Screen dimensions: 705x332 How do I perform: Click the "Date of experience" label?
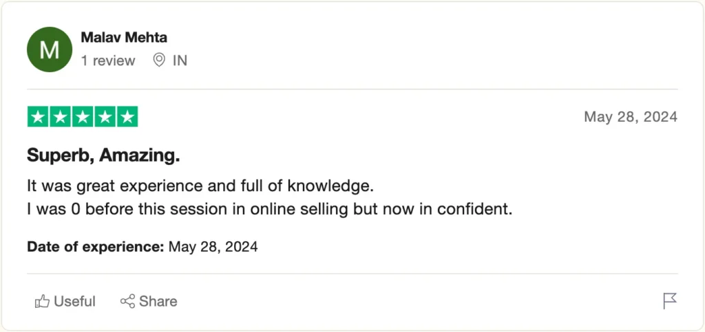tap(94, 246)
